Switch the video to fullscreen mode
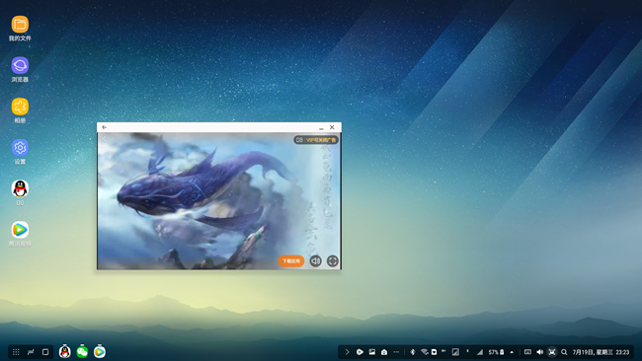Image resolution: width=642 pixels, height=361 pixels. tap(333, 260)
